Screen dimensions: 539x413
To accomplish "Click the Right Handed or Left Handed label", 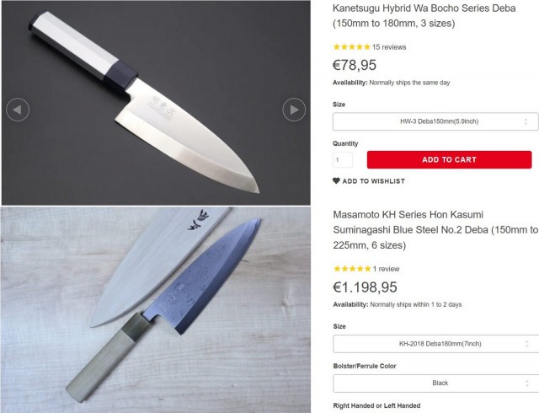I will pos(376,406).
